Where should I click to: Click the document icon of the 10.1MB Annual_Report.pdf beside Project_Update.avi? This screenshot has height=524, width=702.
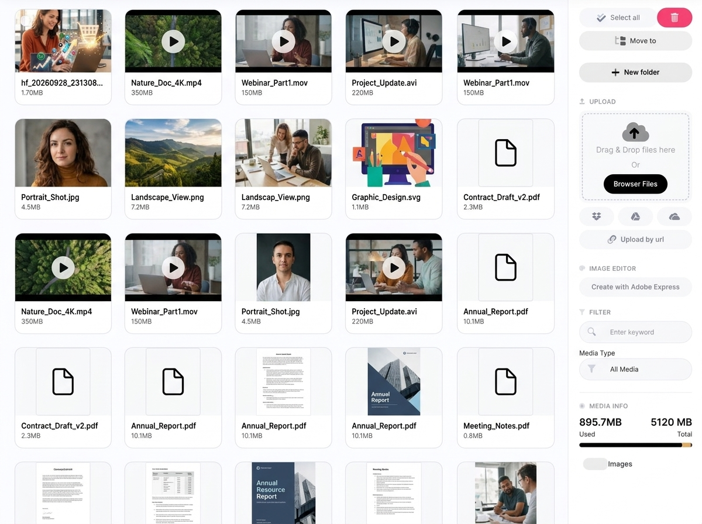click(505, 267)
